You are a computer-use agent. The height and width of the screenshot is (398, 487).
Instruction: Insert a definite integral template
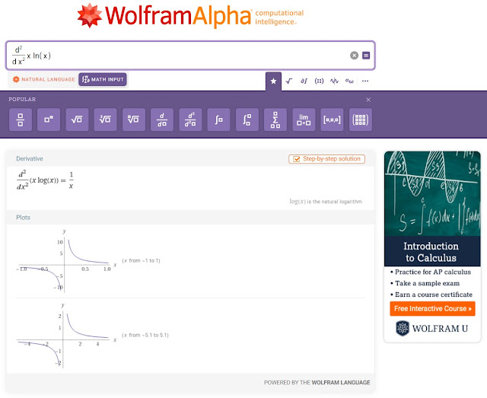point(247,119)
